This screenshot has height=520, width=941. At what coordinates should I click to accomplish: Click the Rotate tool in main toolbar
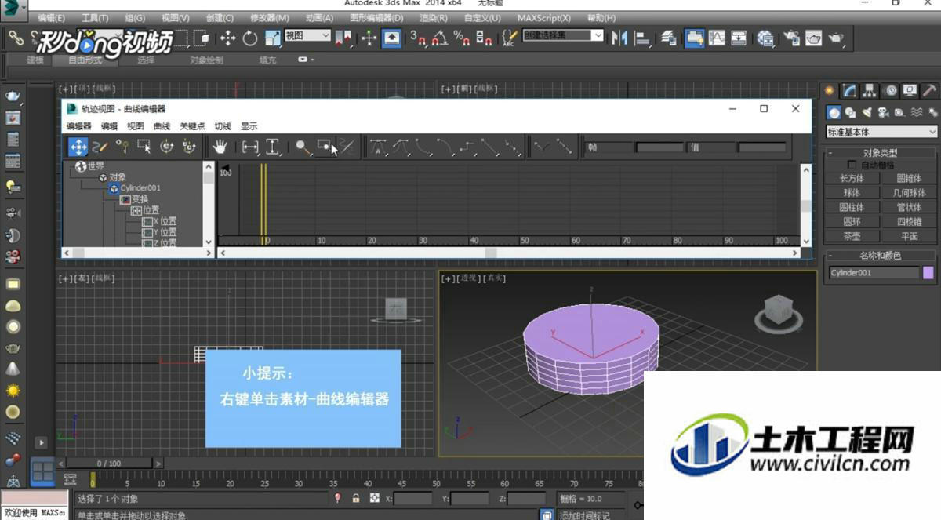(250, 38)
